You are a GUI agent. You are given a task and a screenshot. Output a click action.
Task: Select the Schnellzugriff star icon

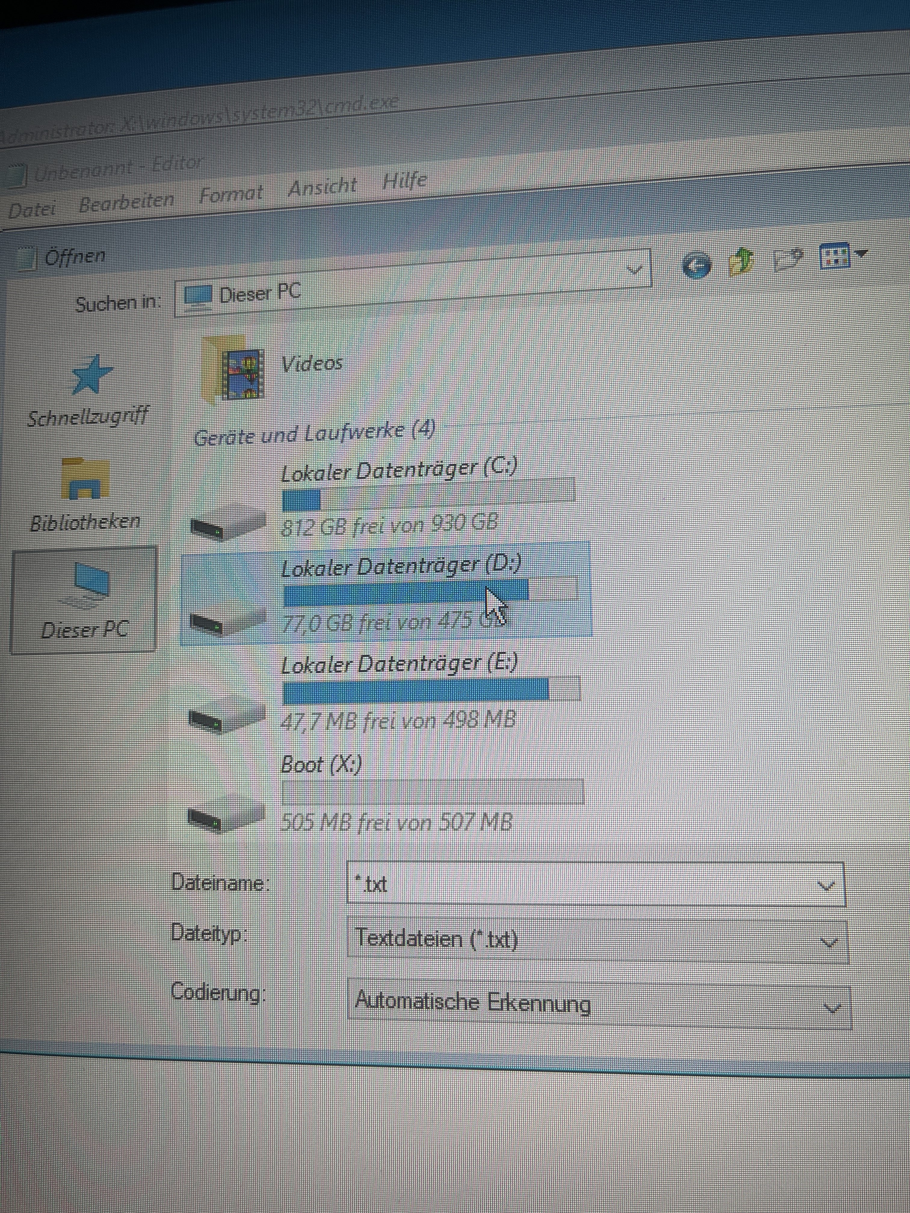(x=91, y=375)
